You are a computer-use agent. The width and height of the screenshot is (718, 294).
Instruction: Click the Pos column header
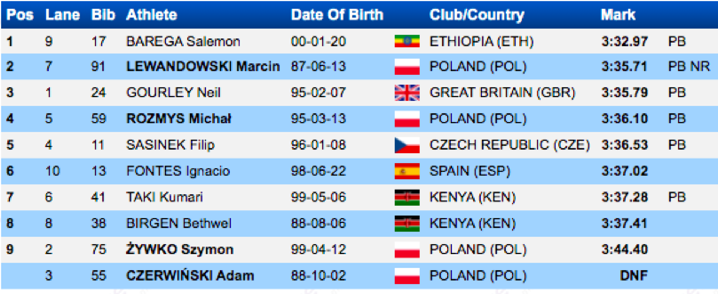[20, 15]
